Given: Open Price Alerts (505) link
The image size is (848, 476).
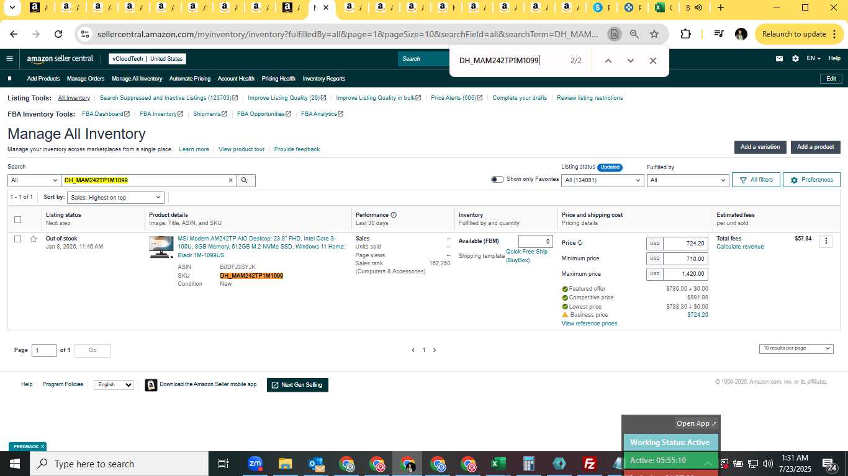Looking at the screenshot, I should tap(456, 98).
